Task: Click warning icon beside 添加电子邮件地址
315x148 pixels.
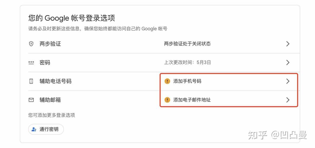Action: point(167,100)
